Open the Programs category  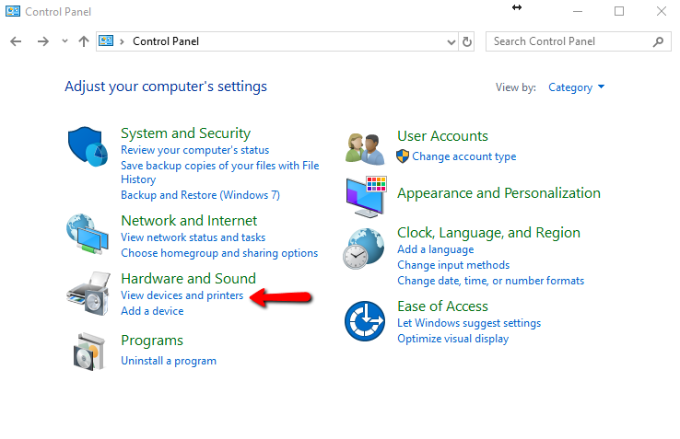click(x=152, y=341)
